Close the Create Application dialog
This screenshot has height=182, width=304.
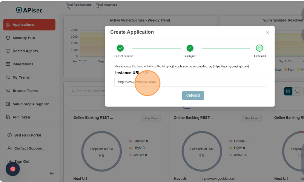tap(268, 32)
